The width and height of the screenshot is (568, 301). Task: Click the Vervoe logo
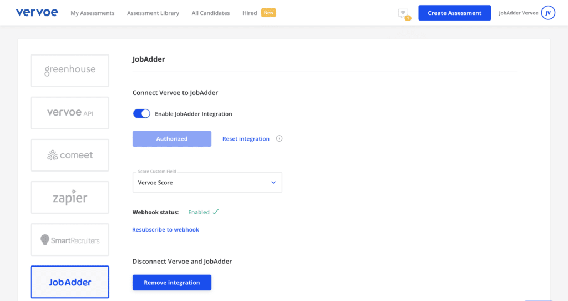[37, 12]
